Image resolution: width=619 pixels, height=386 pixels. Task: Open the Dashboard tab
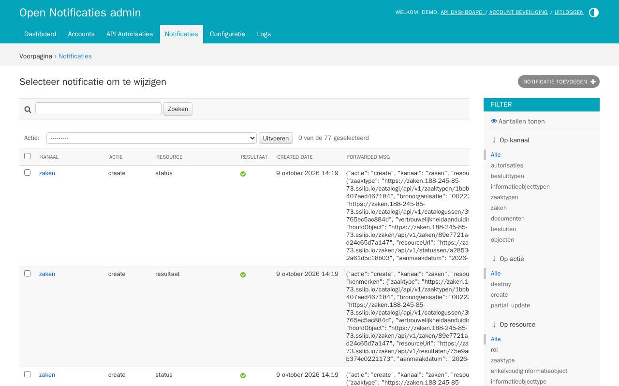pos(40,34)
